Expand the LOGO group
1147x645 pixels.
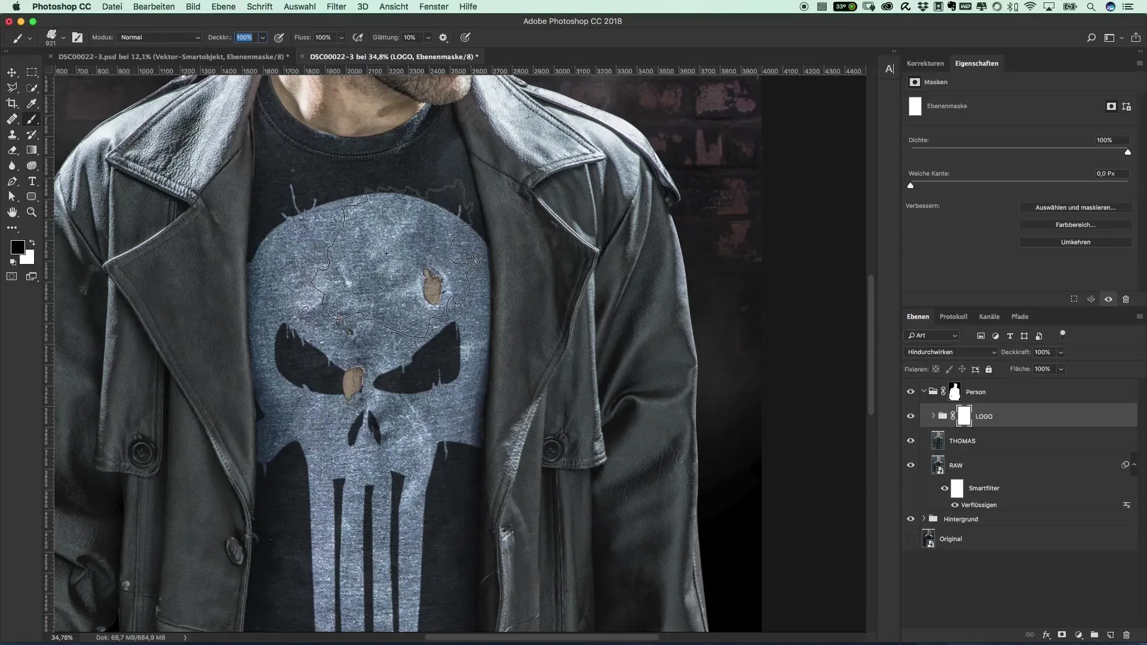click(933, 416)
